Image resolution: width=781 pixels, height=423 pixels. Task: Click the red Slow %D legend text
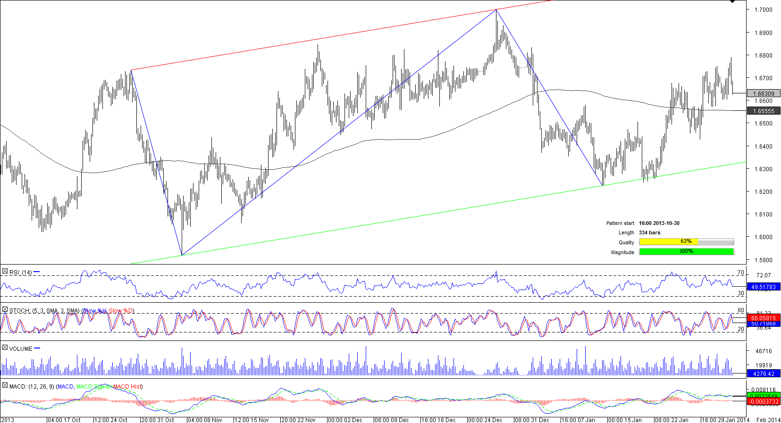(x=121, y=311)
